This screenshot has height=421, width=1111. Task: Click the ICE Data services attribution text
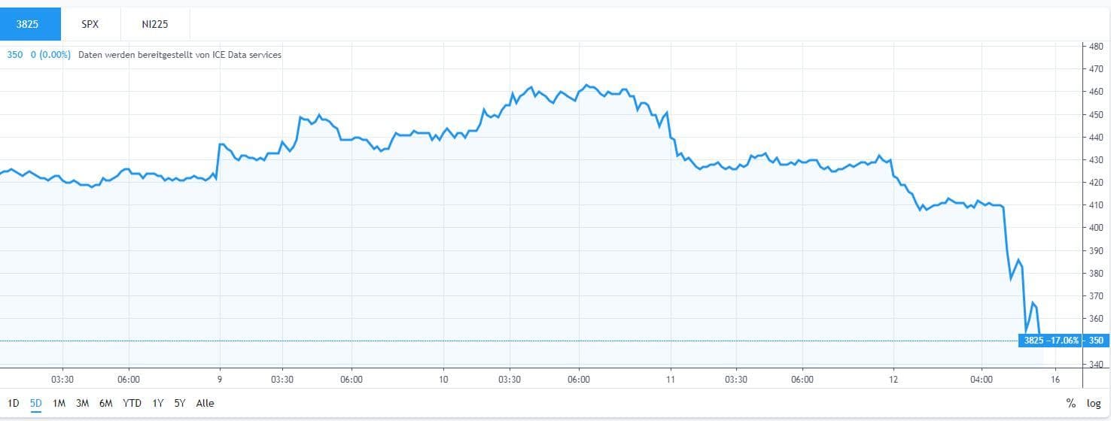click(180, 55)
